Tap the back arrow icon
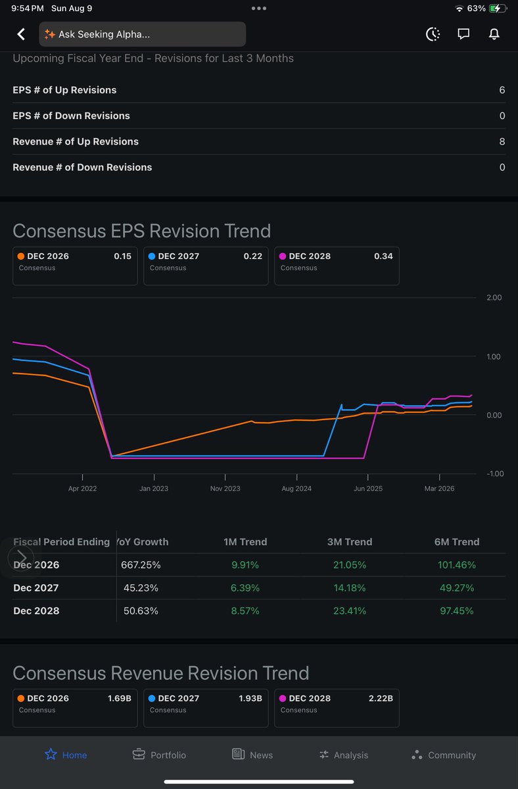This screenshot has height=789, width=518. coord(21,34)
